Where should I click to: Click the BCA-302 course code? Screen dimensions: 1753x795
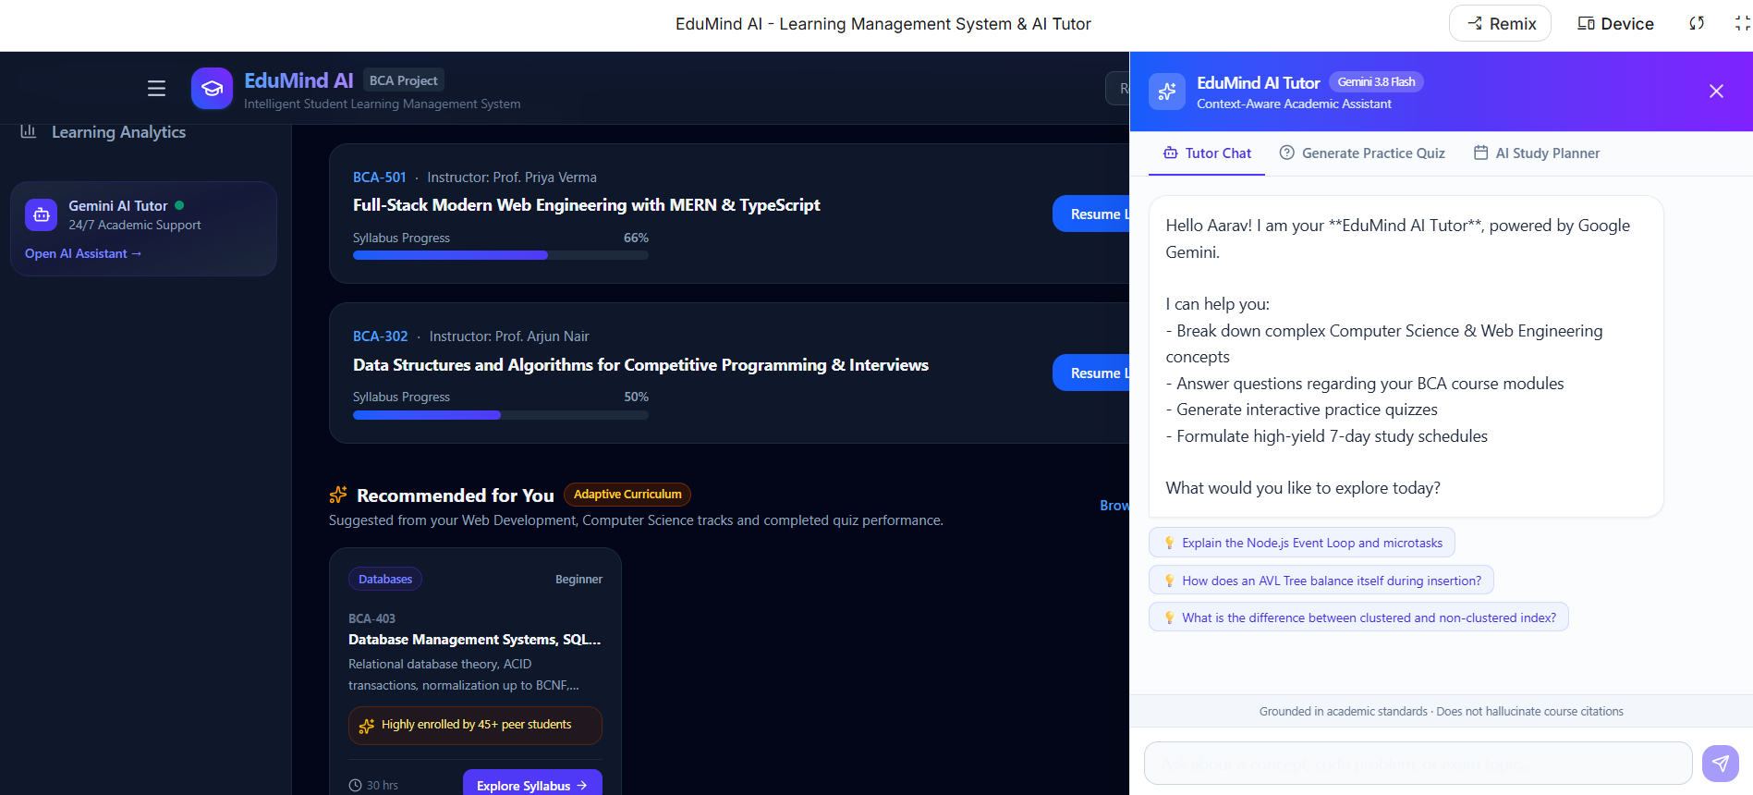coord(380,336)
